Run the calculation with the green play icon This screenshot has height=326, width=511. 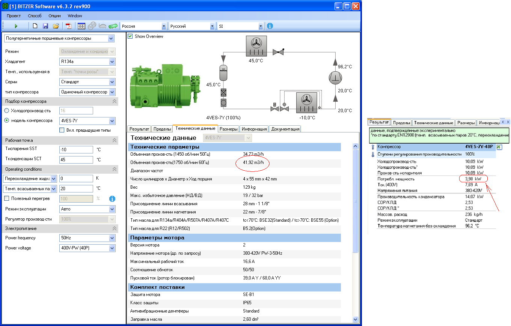tap(16, 26)
